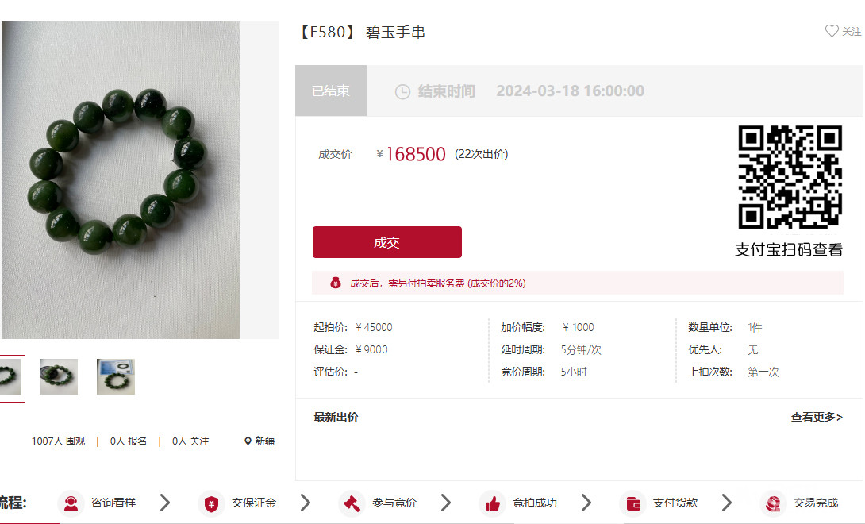Click the Alipay QR code
Screen dimensions: 865x524
[x=790, y=177]
